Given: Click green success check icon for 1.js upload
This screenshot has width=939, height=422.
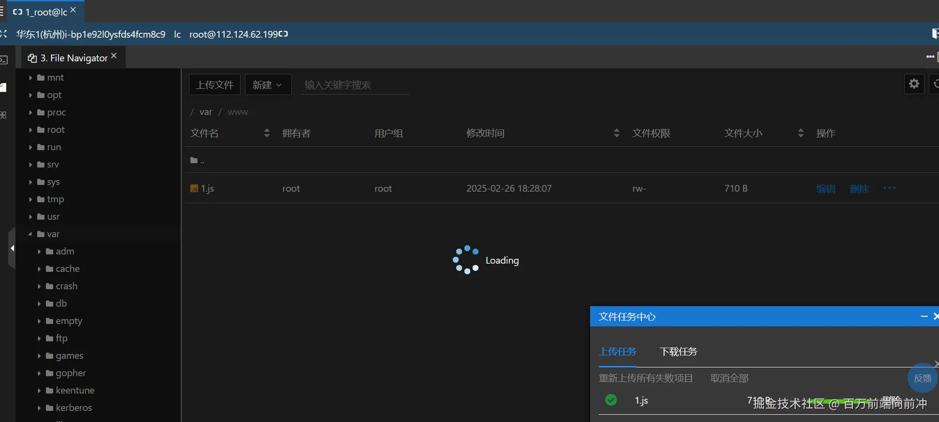Looking at the screenshot, I should coord(611,400).
